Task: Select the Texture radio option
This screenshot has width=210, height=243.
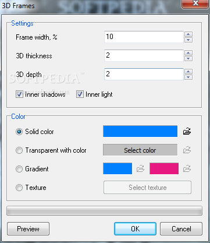Action: 19,188
